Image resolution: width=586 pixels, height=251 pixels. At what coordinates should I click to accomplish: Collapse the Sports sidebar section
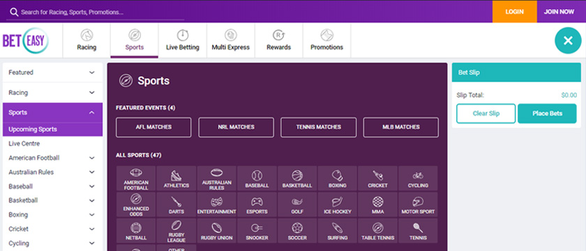[52, 112]
